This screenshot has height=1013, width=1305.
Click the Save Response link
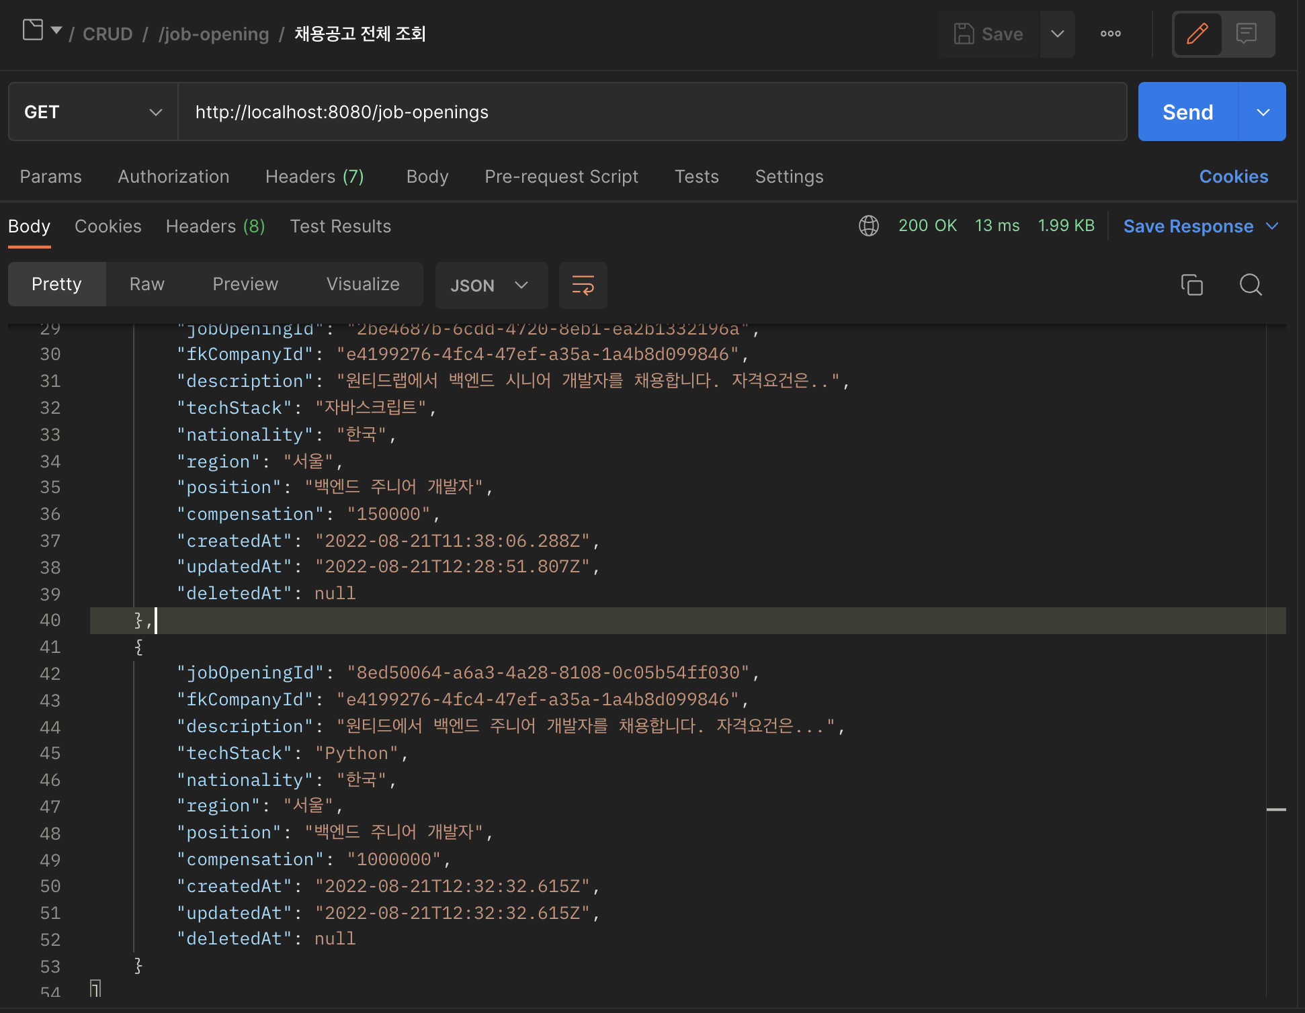point(1189,226)
